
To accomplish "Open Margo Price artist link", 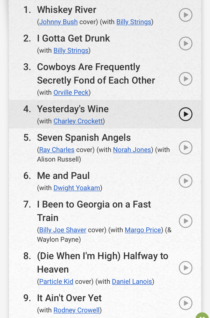I will 143,230.
